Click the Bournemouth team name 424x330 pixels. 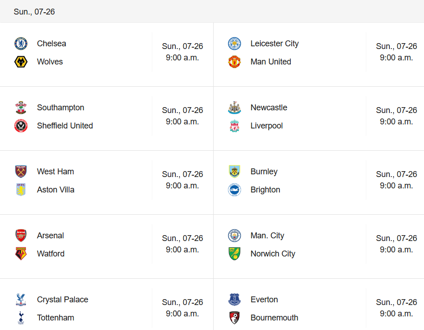(x=274, y=318)
